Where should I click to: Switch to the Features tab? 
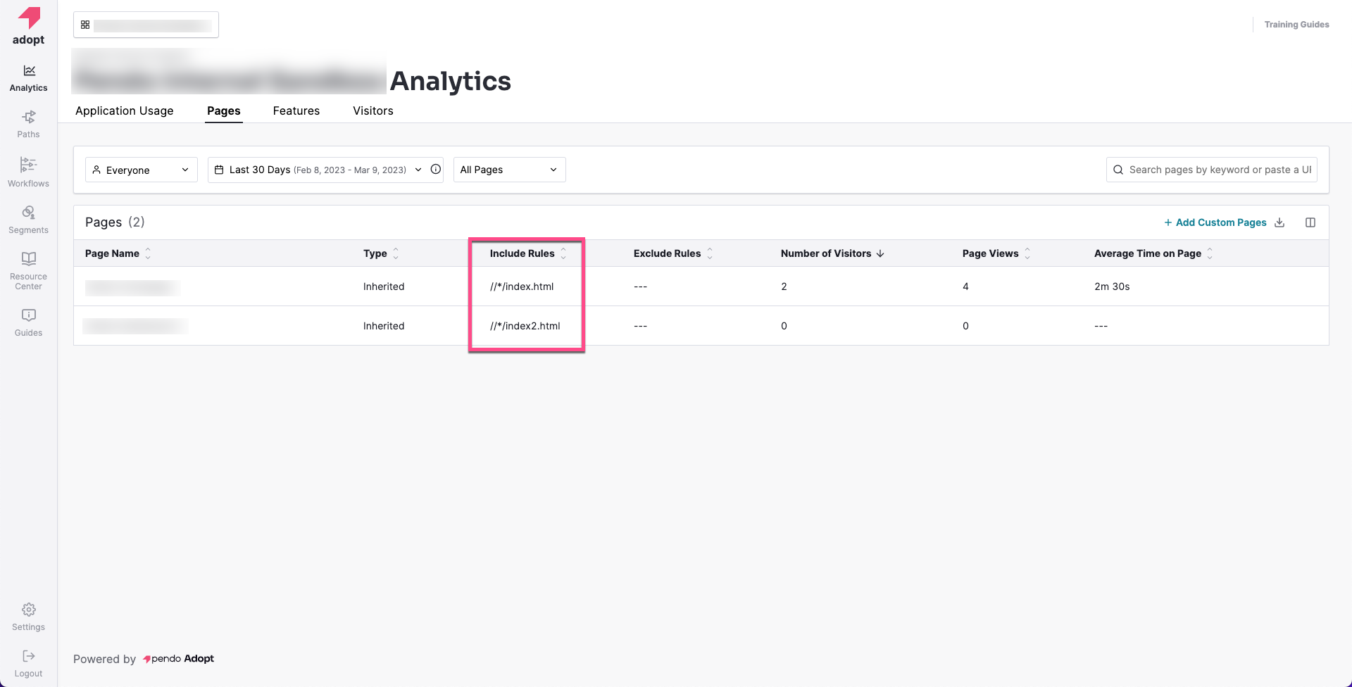(x=296, y=111)
